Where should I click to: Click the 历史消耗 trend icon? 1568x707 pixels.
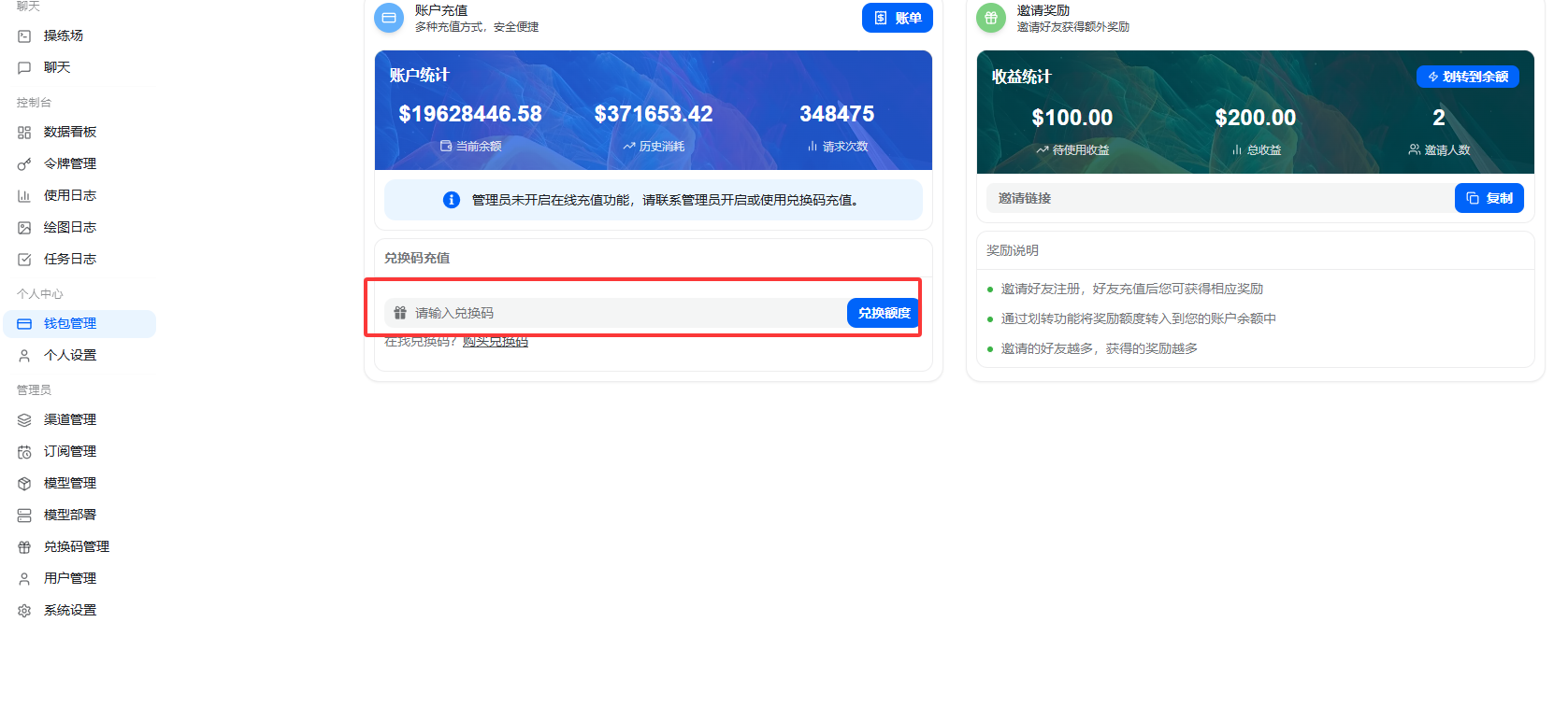tap(629, 146)
